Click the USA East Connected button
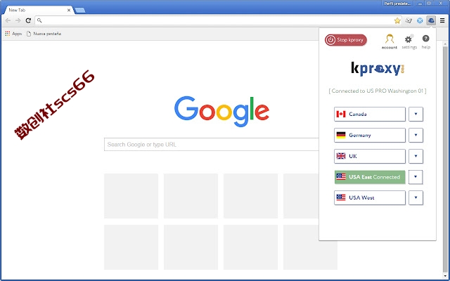 click(x=370, y=177)
